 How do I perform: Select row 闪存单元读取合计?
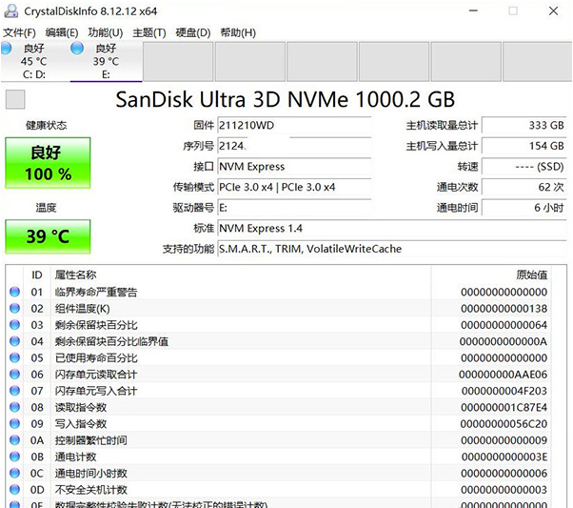point(279,374)
